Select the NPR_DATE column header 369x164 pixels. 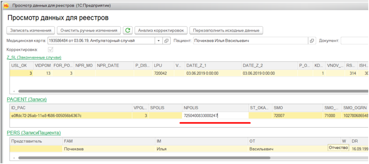tap(114, 66)
